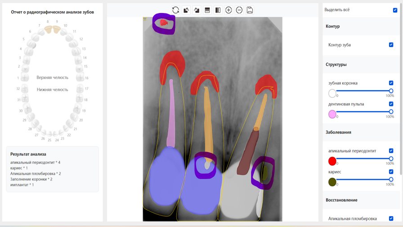The width and height of the screenshot is (403, 227).
Task: Uncheck the "апикальный периодонтит" checkbox
Action: click(x=391, y=151)
